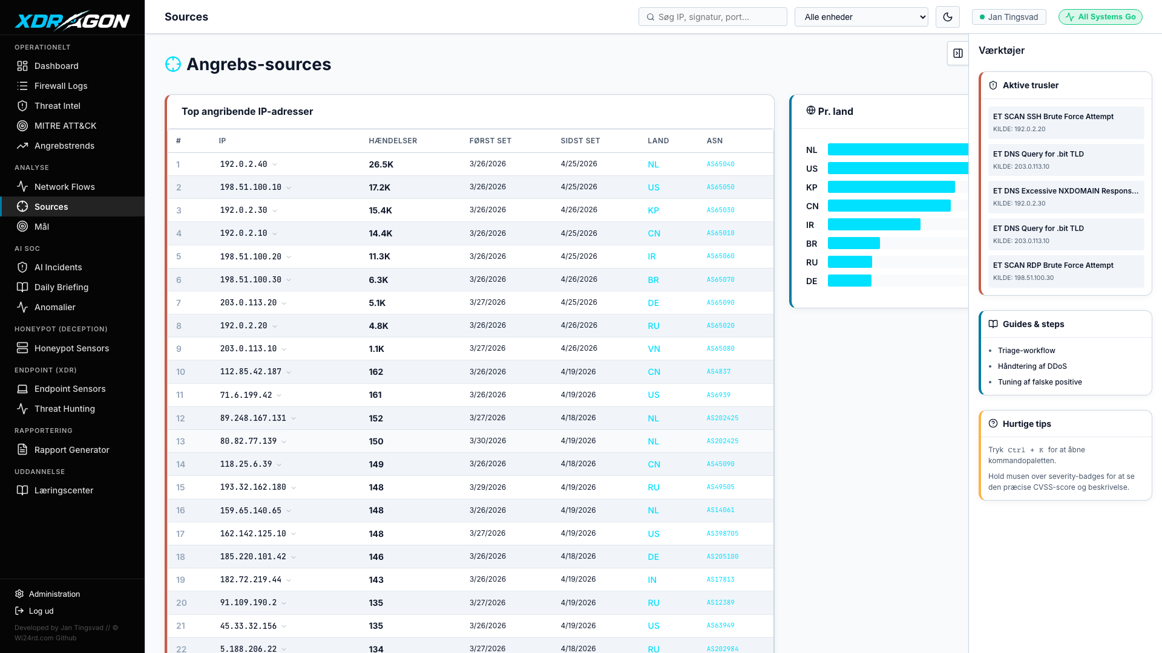Viewport: 1162px width, 653px height.
Task: Click the Administration gear icon
Action: [19, 594]
